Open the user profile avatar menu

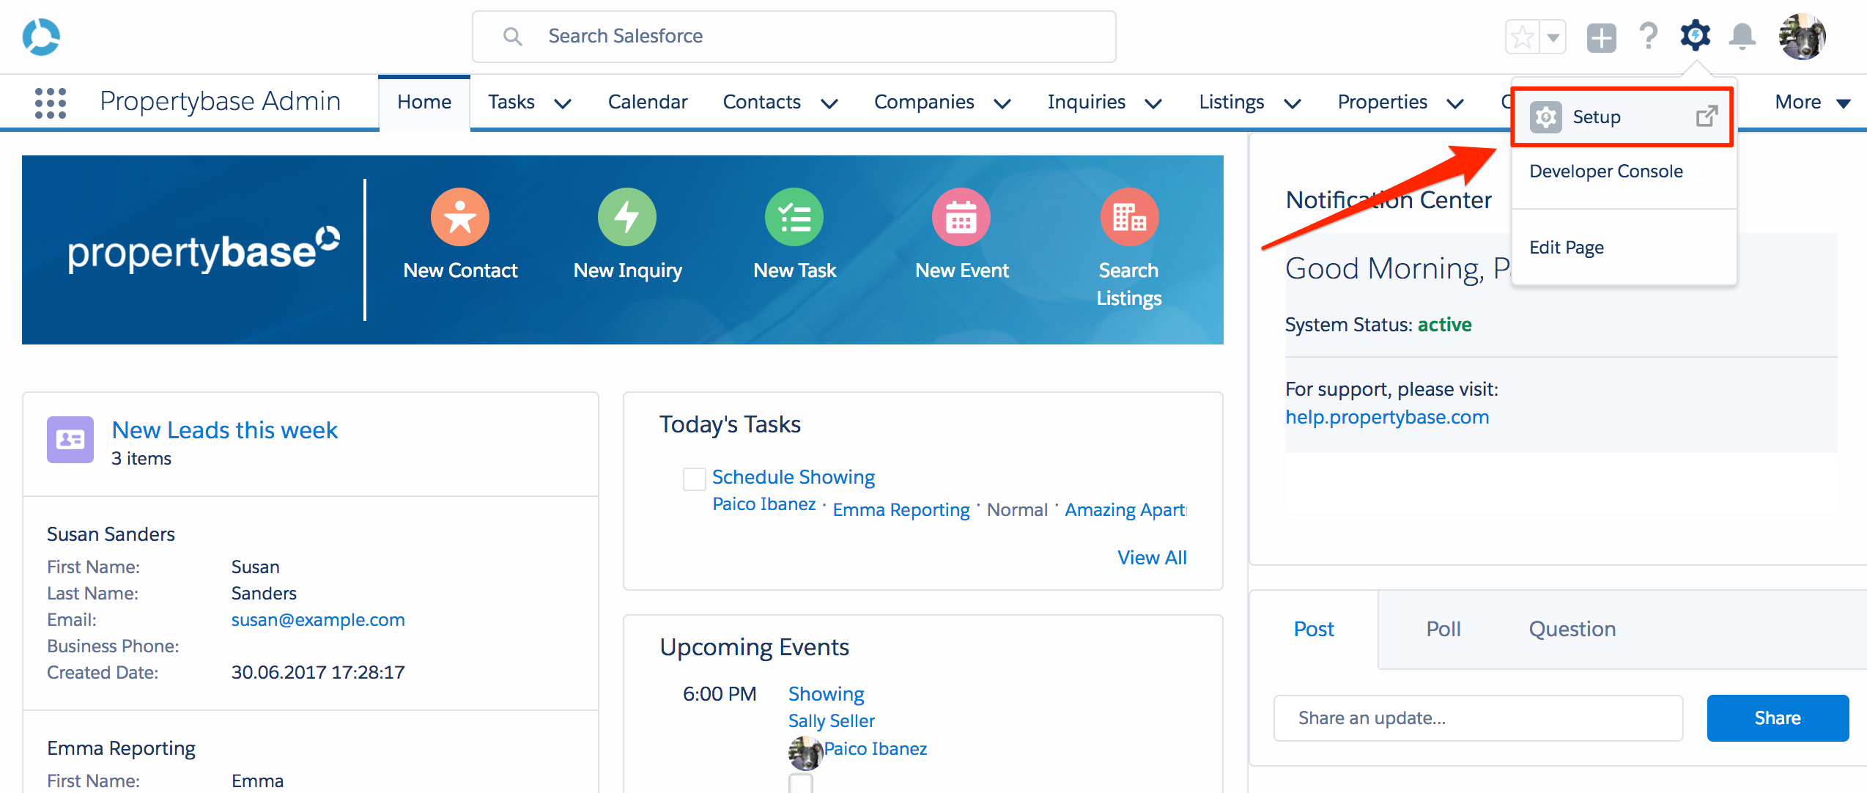(x=1802, y=37)
